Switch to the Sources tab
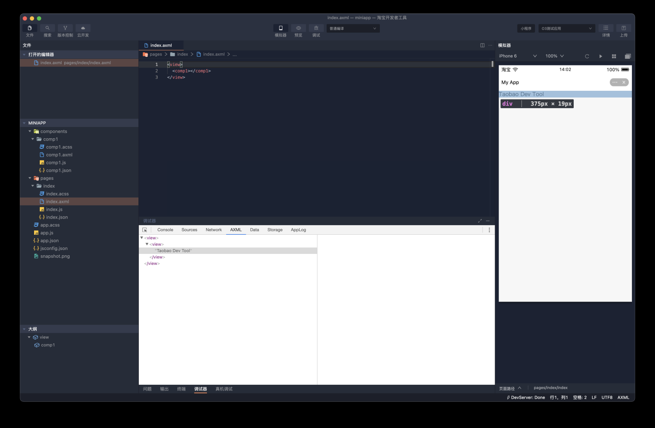This screenshot has height=428, width=655. point(190,230)
